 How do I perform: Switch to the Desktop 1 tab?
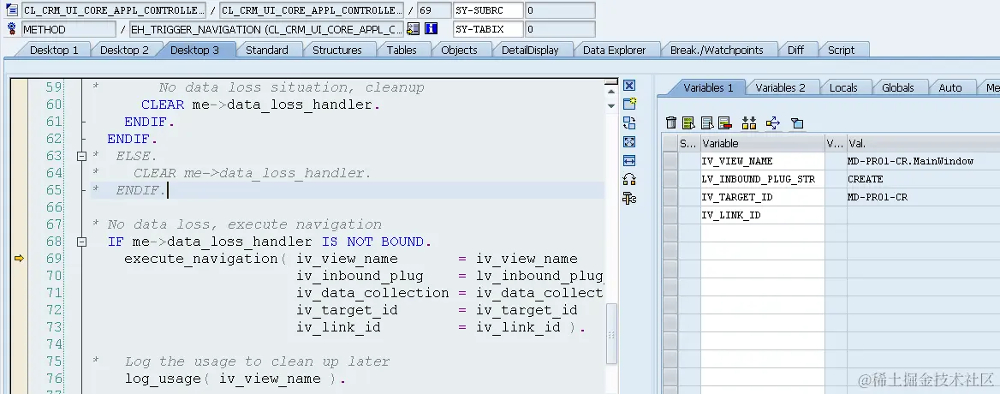tap(54, 50)
